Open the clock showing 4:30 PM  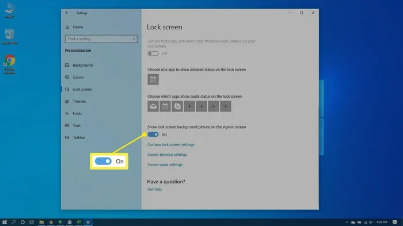[x=382, y=222]
